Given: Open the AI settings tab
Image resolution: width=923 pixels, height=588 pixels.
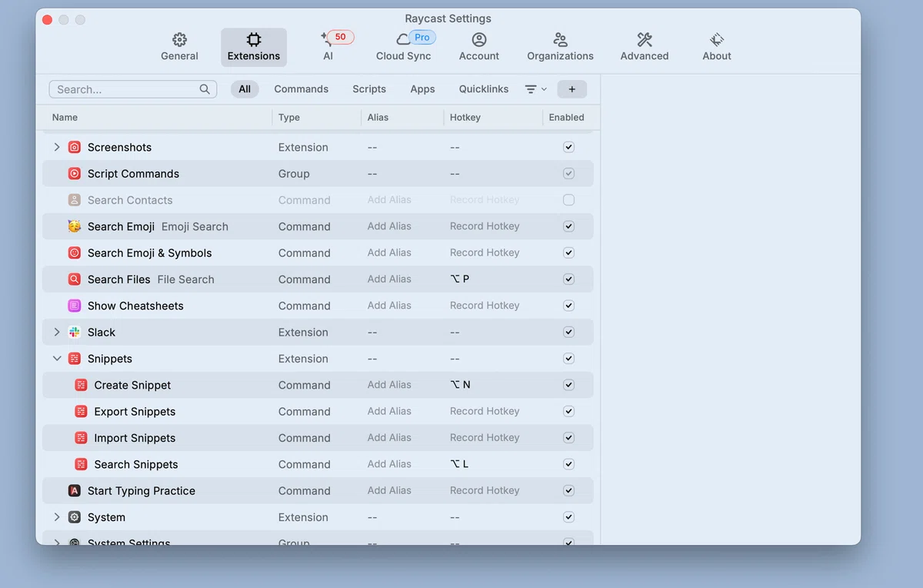Looking at the screenshot, I should [328, 47].
